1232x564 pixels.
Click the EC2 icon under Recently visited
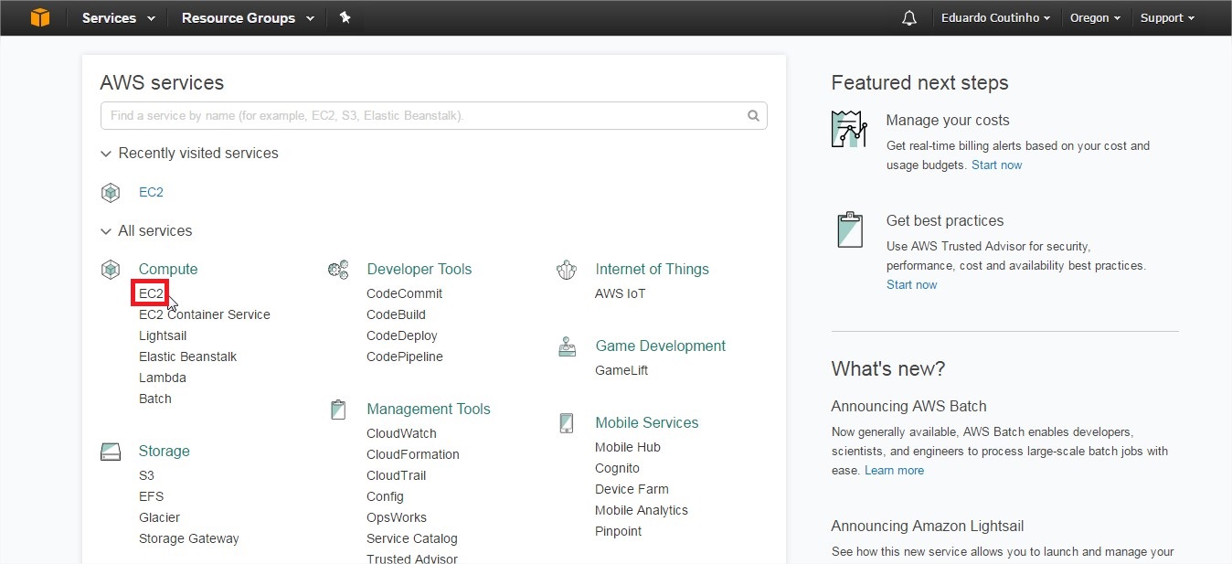coord(111,192)
